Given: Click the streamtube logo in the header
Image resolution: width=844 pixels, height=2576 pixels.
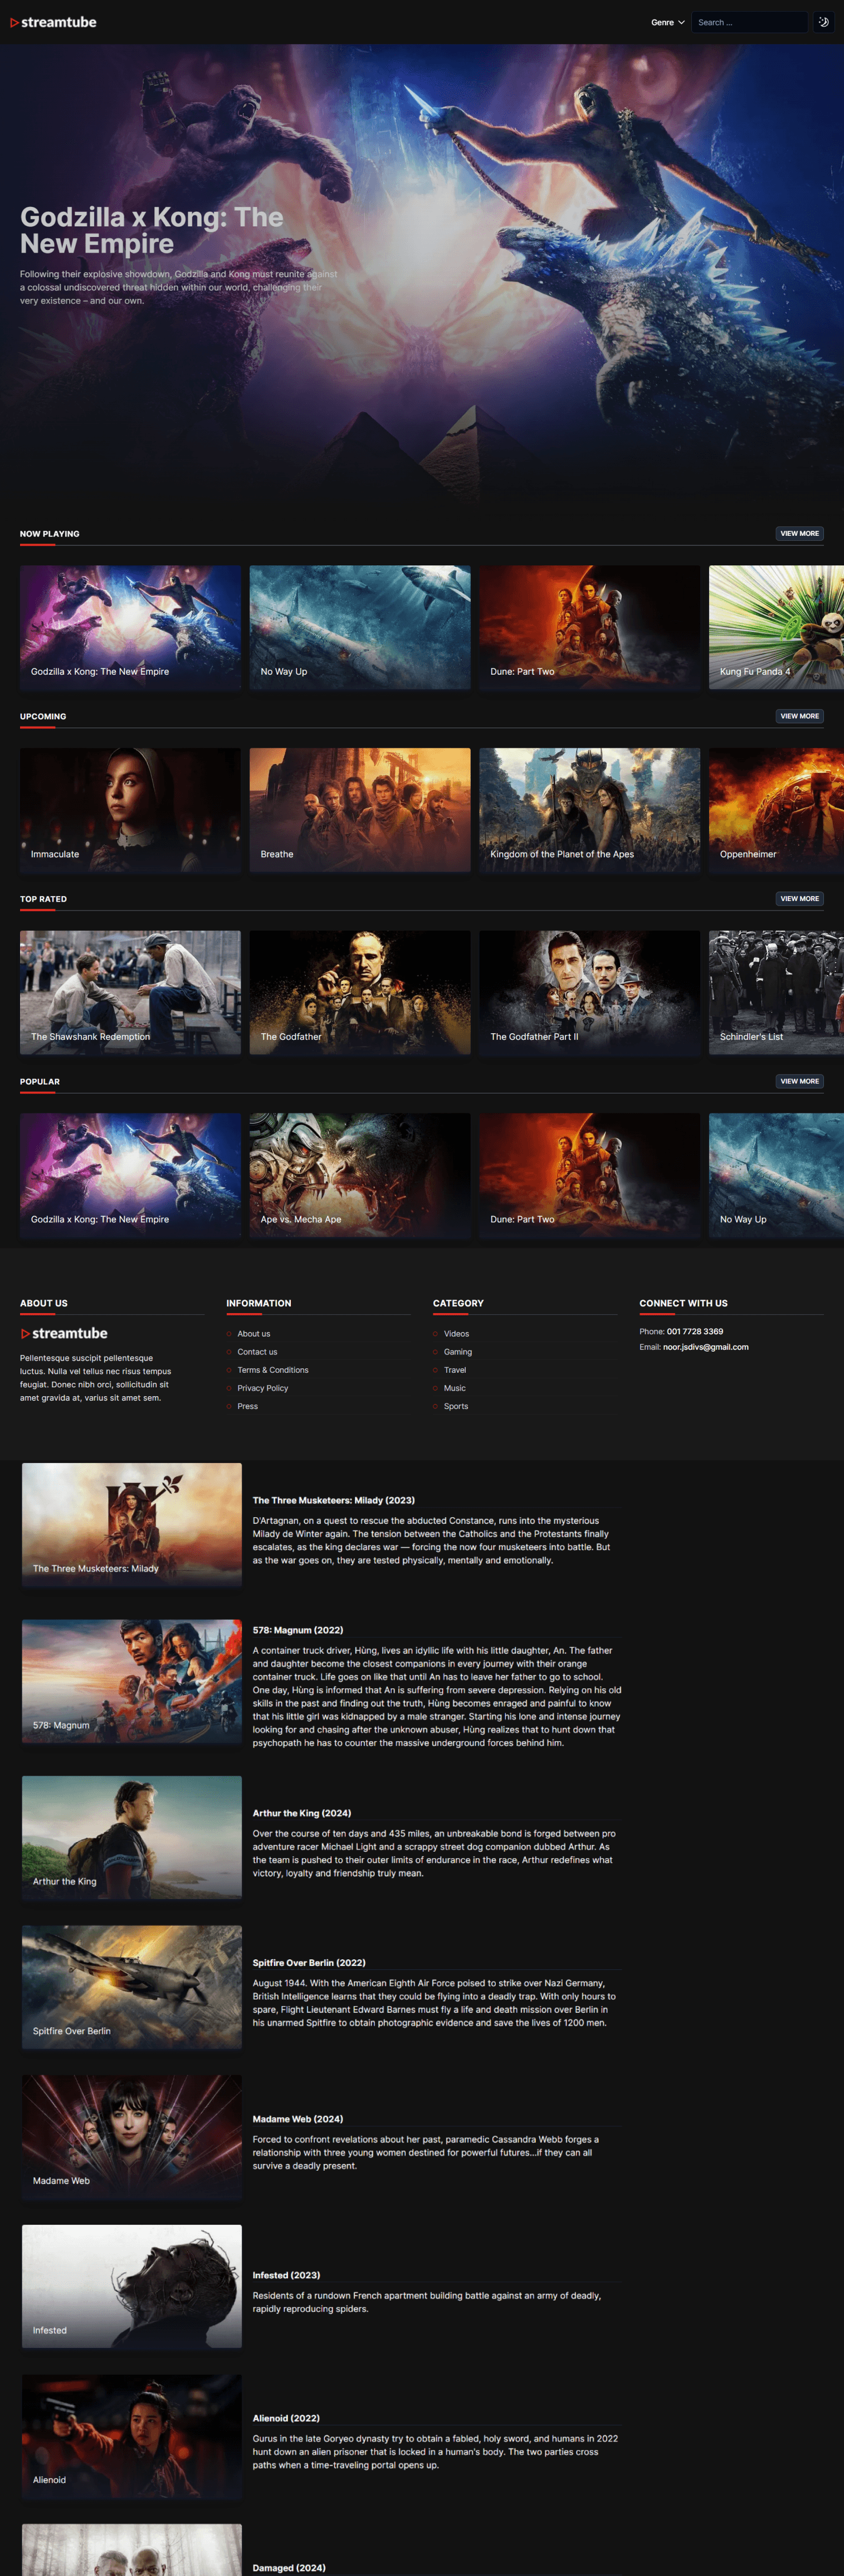Looking at the screenshot, I should click(x=53, y=22).
